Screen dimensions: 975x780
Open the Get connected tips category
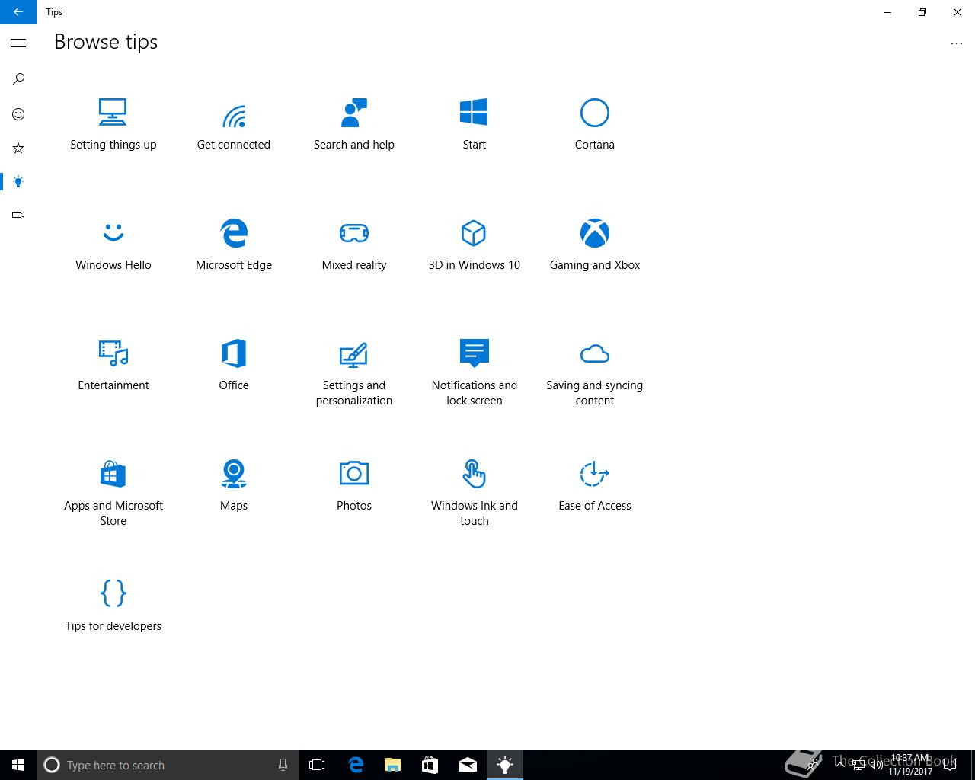[234, 126]
